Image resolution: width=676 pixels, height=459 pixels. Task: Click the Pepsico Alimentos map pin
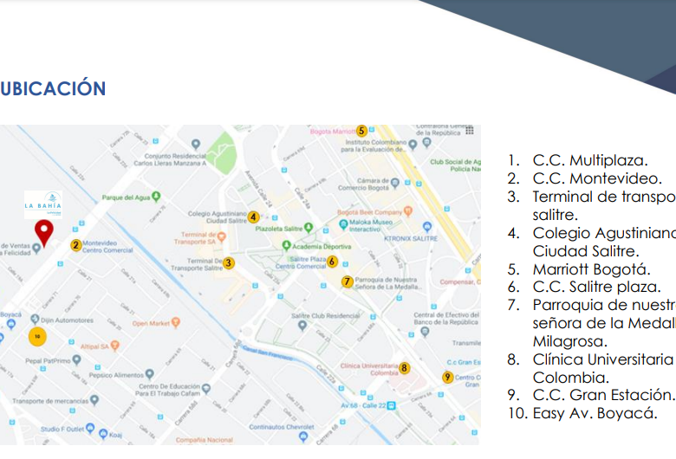(150, 373)
